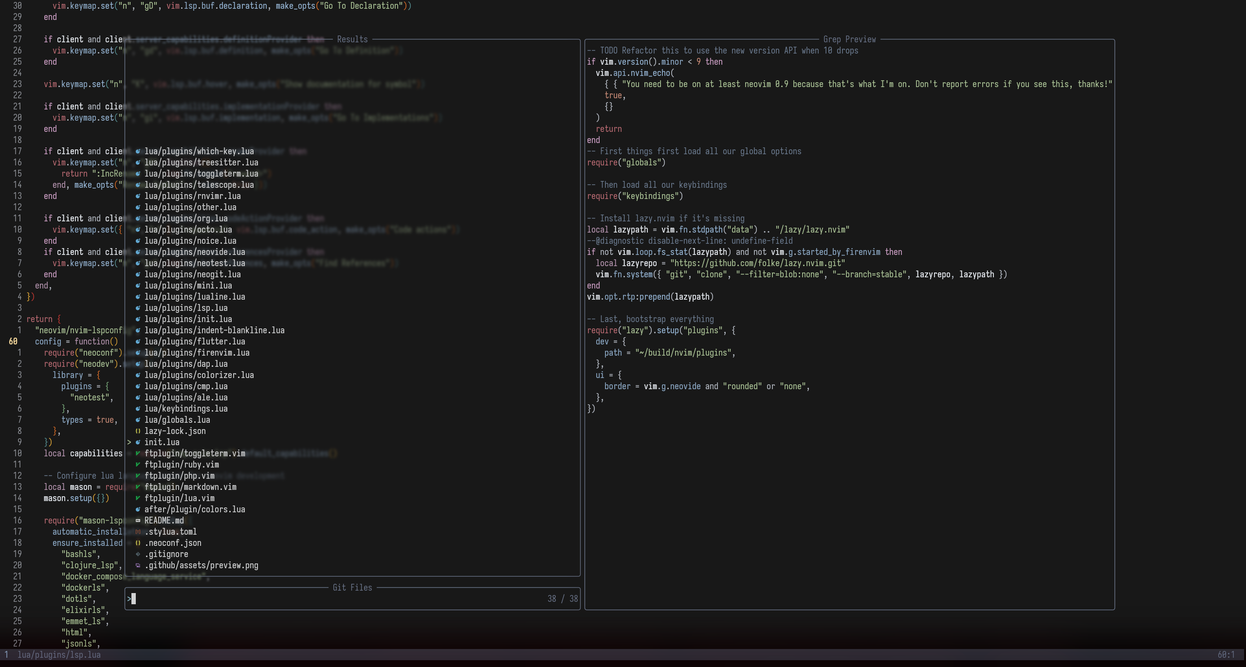The image size is (1246, 667).
Task: Click the Vim icon beside ftplugin/markdown.vim
Action: 138,487
